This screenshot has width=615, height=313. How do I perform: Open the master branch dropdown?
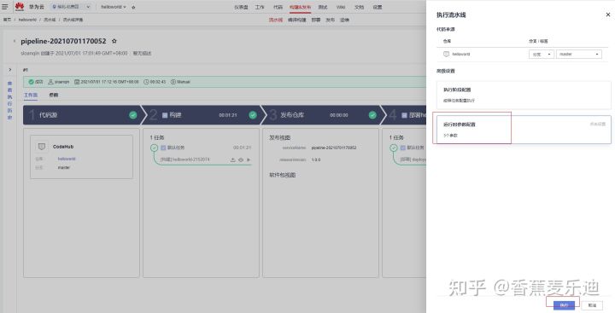pos(579,54)
